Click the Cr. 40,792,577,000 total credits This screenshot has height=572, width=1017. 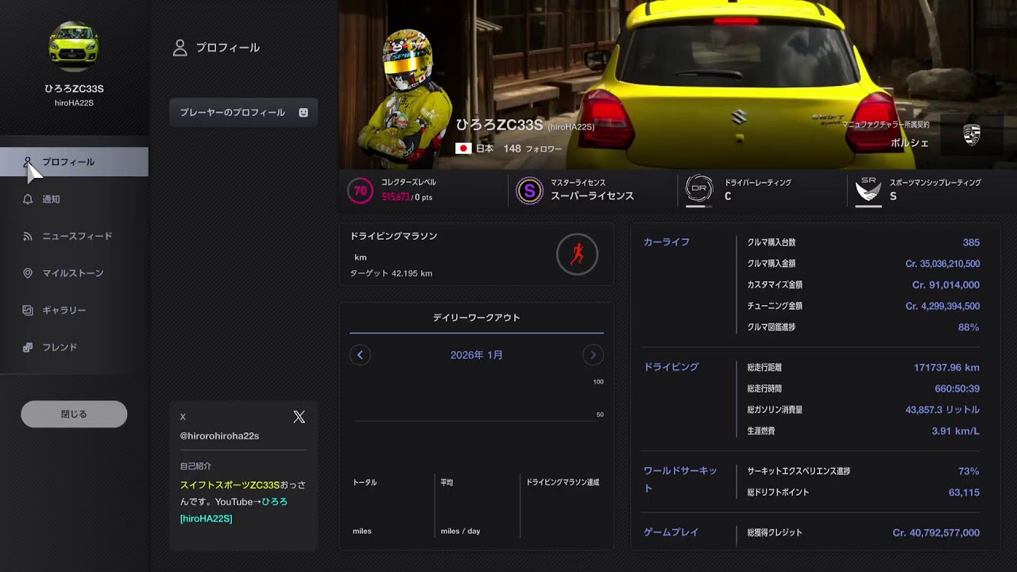tap(936, 533)
